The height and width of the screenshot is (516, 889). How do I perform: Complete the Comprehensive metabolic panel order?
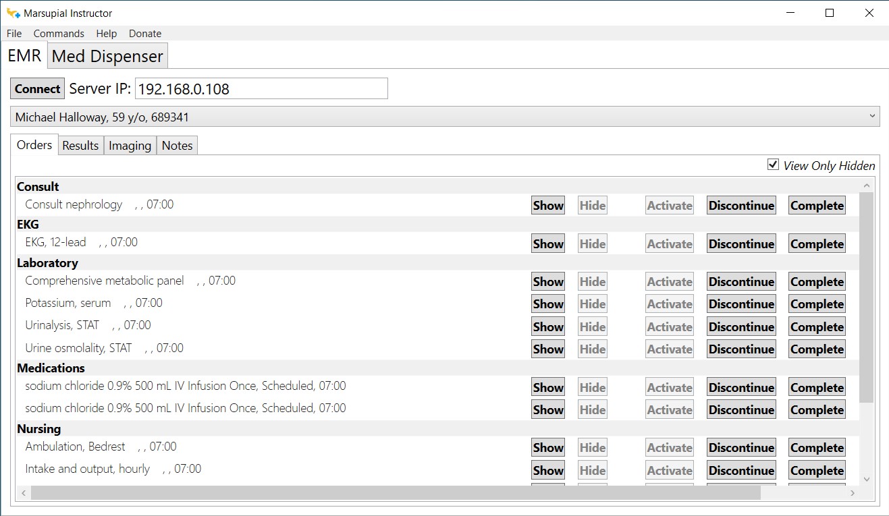point(817,281)
